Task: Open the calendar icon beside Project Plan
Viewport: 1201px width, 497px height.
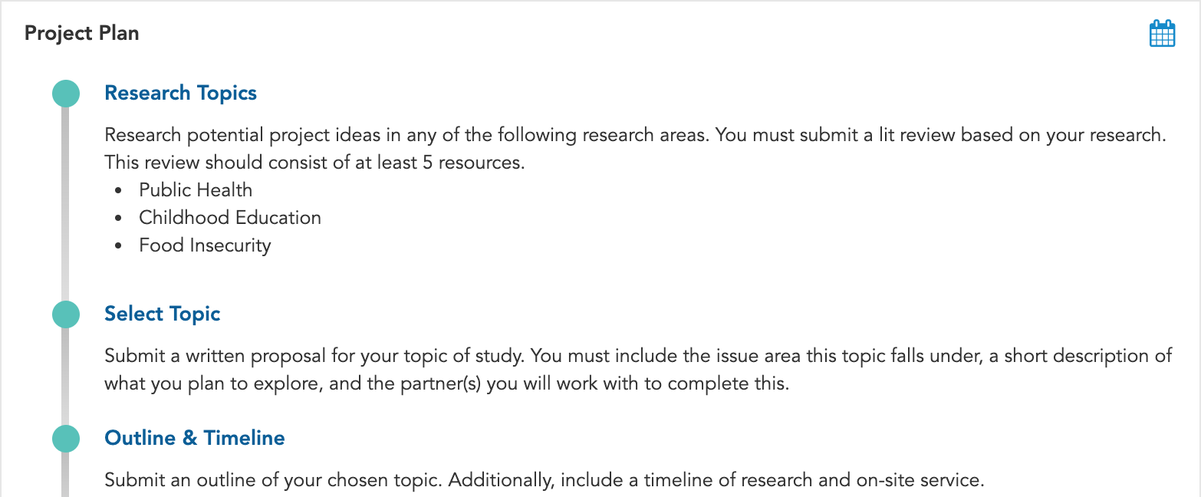Action: coord(1162,34)
